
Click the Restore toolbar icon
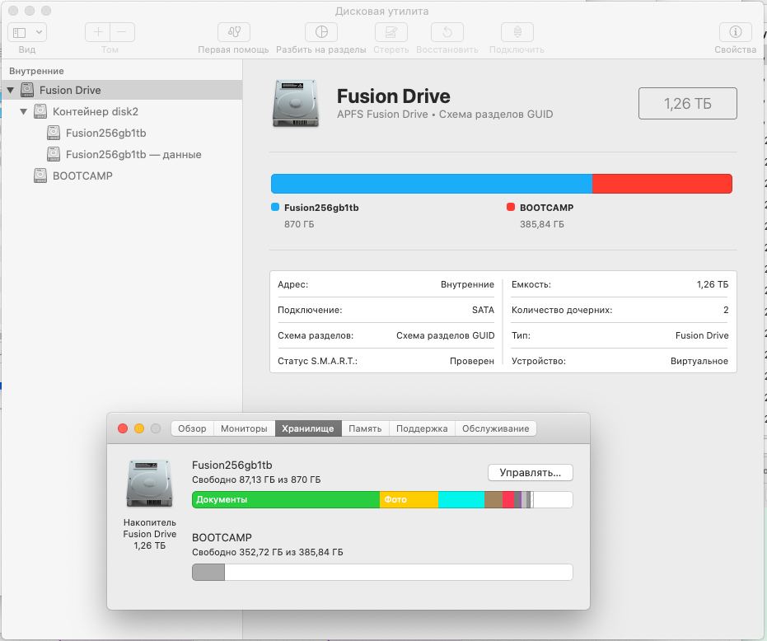click(447, 32)
